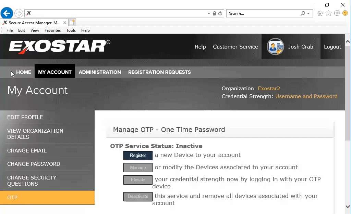Open the favorites star icon
The image size is (351, 214).
tap(328, 13)
